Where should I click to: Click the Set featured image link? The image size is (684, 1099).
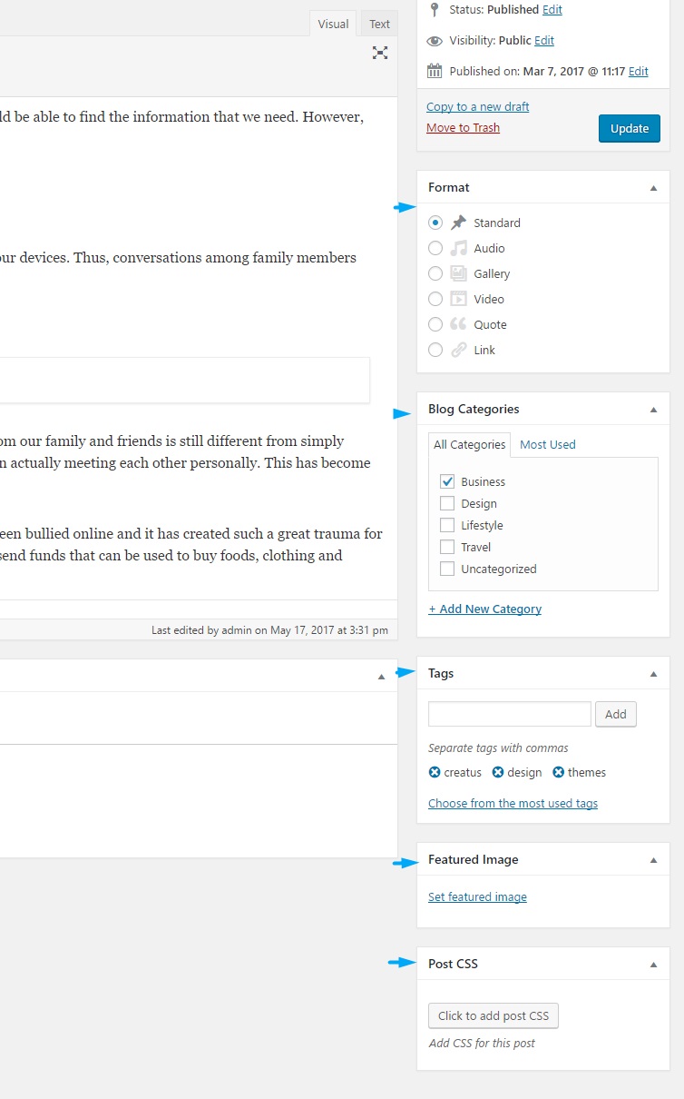tap(477, 896)
